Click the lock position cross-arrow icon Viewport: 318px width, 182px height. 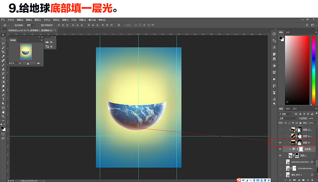coord(293,123)
